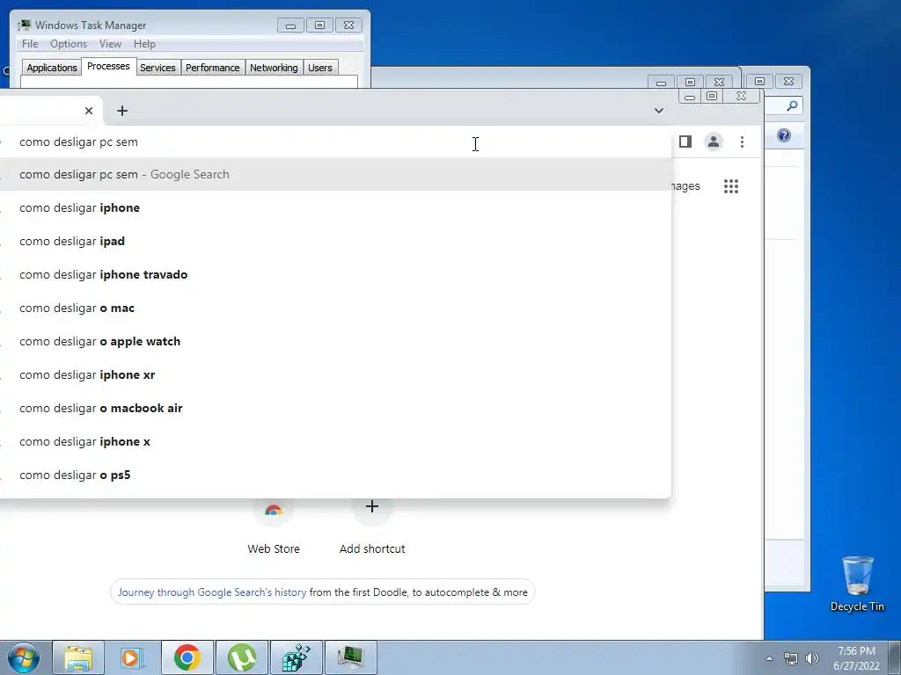
Task: Select suggestion 'como desligar o mac'
Action: [335, 308]
